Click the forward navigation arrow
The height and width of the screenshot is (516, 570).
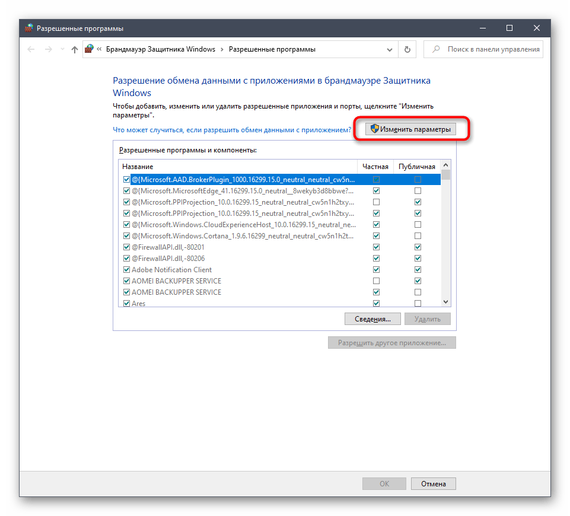[49, 50]
